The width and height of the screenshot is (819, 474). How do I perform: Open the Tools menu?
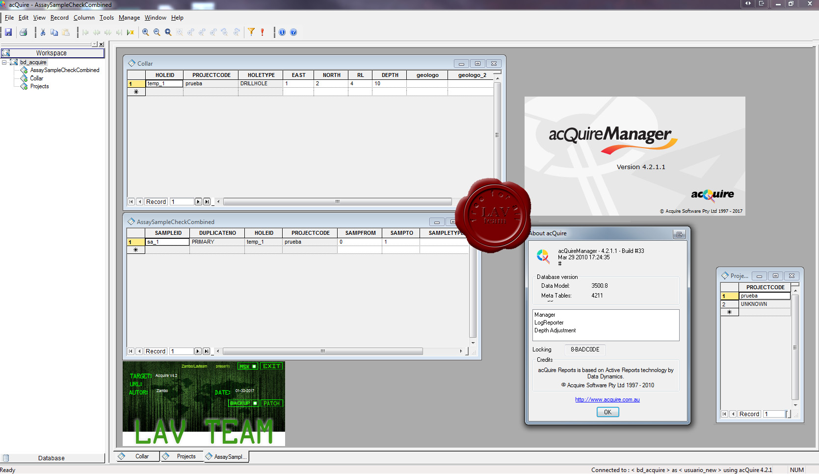point(106,18)
